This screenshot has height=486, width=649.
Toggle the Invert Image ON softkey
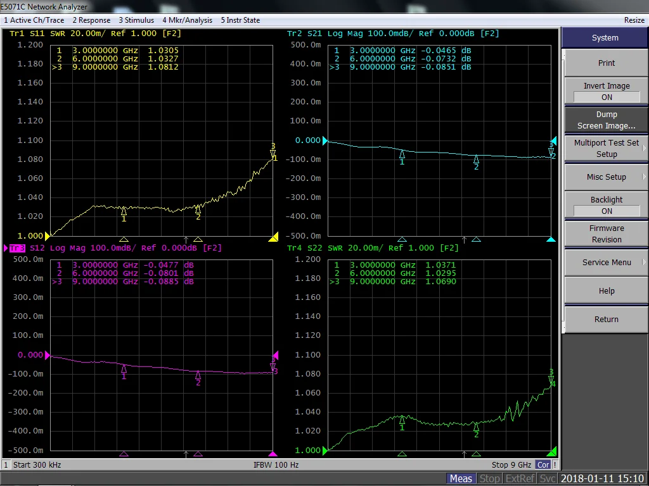(607, 91)
